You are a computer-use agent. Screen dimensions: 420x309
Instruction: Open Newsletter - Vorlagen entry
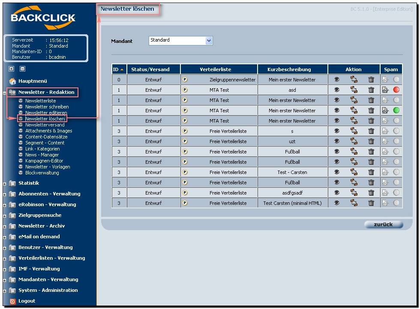pos(48,167)
